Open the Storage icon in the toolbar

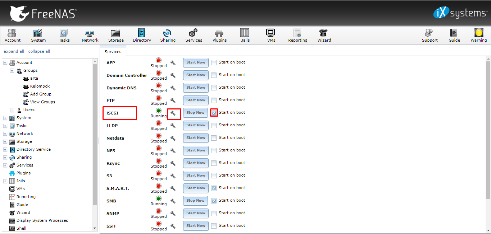pyautogui.click(x=115, y=35)
